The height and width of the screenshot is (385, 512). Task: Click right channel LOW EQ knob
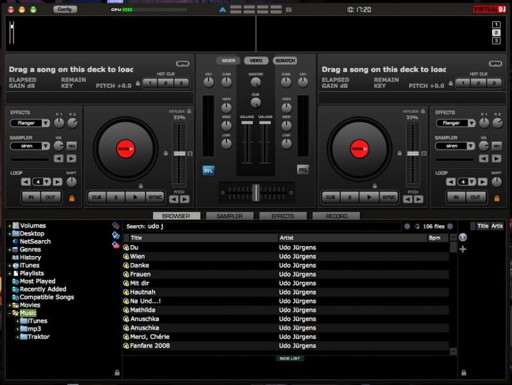286,143
